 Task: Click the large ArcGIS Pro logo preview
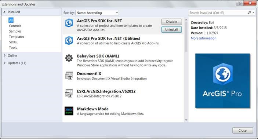(x=223, y=81)
